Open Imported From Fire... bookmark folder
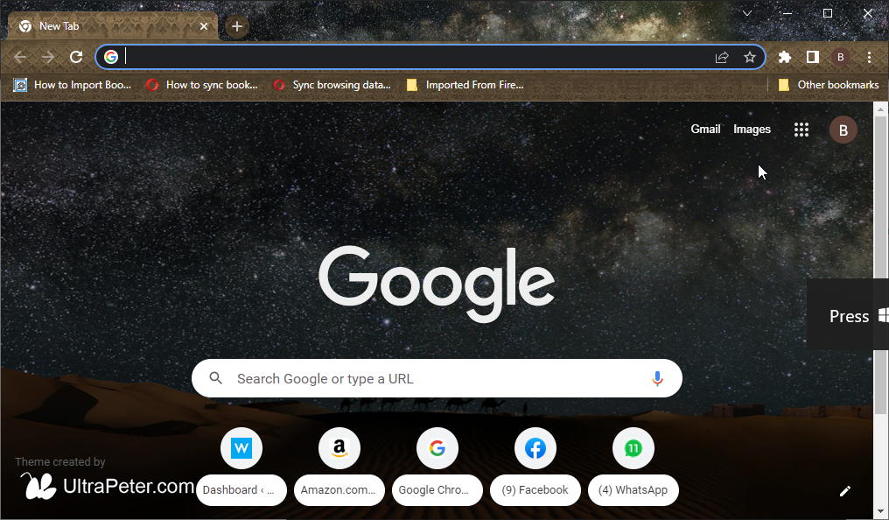This screenshot has height=520, width=889. [465, 85]
